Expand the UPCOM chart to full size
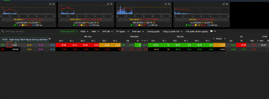The width and height of the screenshot is (269, 99). [x=224, y=4]
